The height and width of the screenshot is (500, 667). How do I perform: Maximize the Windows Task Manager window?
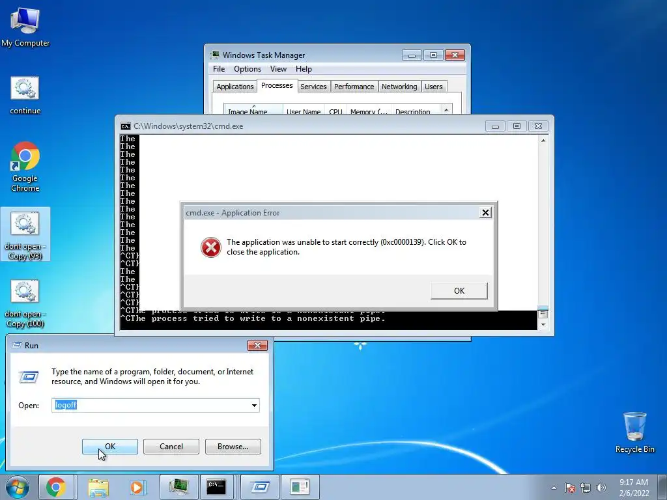coord(433,55)
